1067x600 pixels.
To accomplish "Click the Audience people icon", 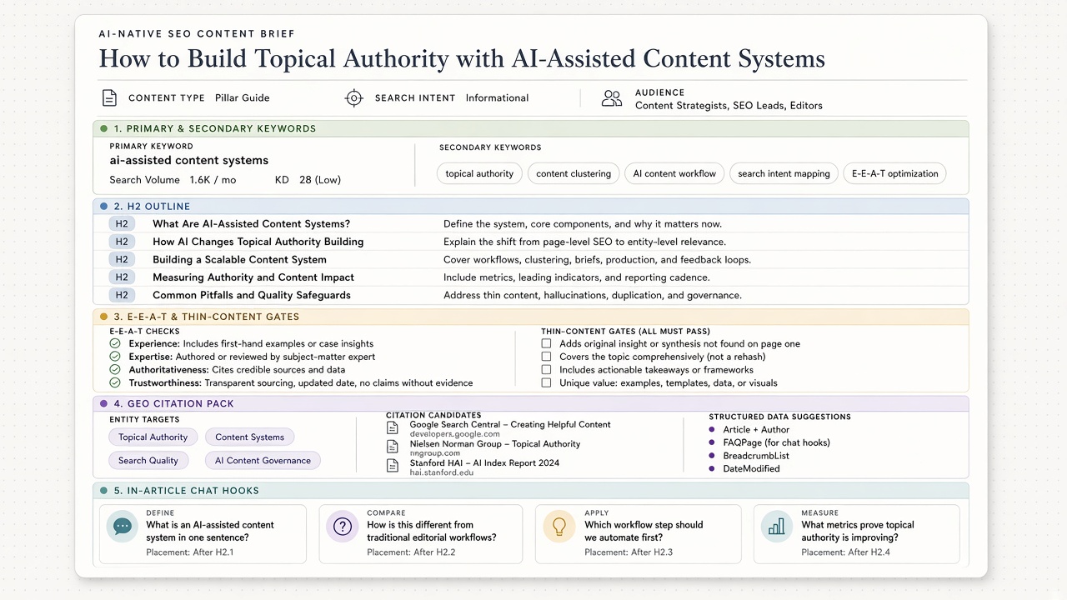I will tap(612, 99).
